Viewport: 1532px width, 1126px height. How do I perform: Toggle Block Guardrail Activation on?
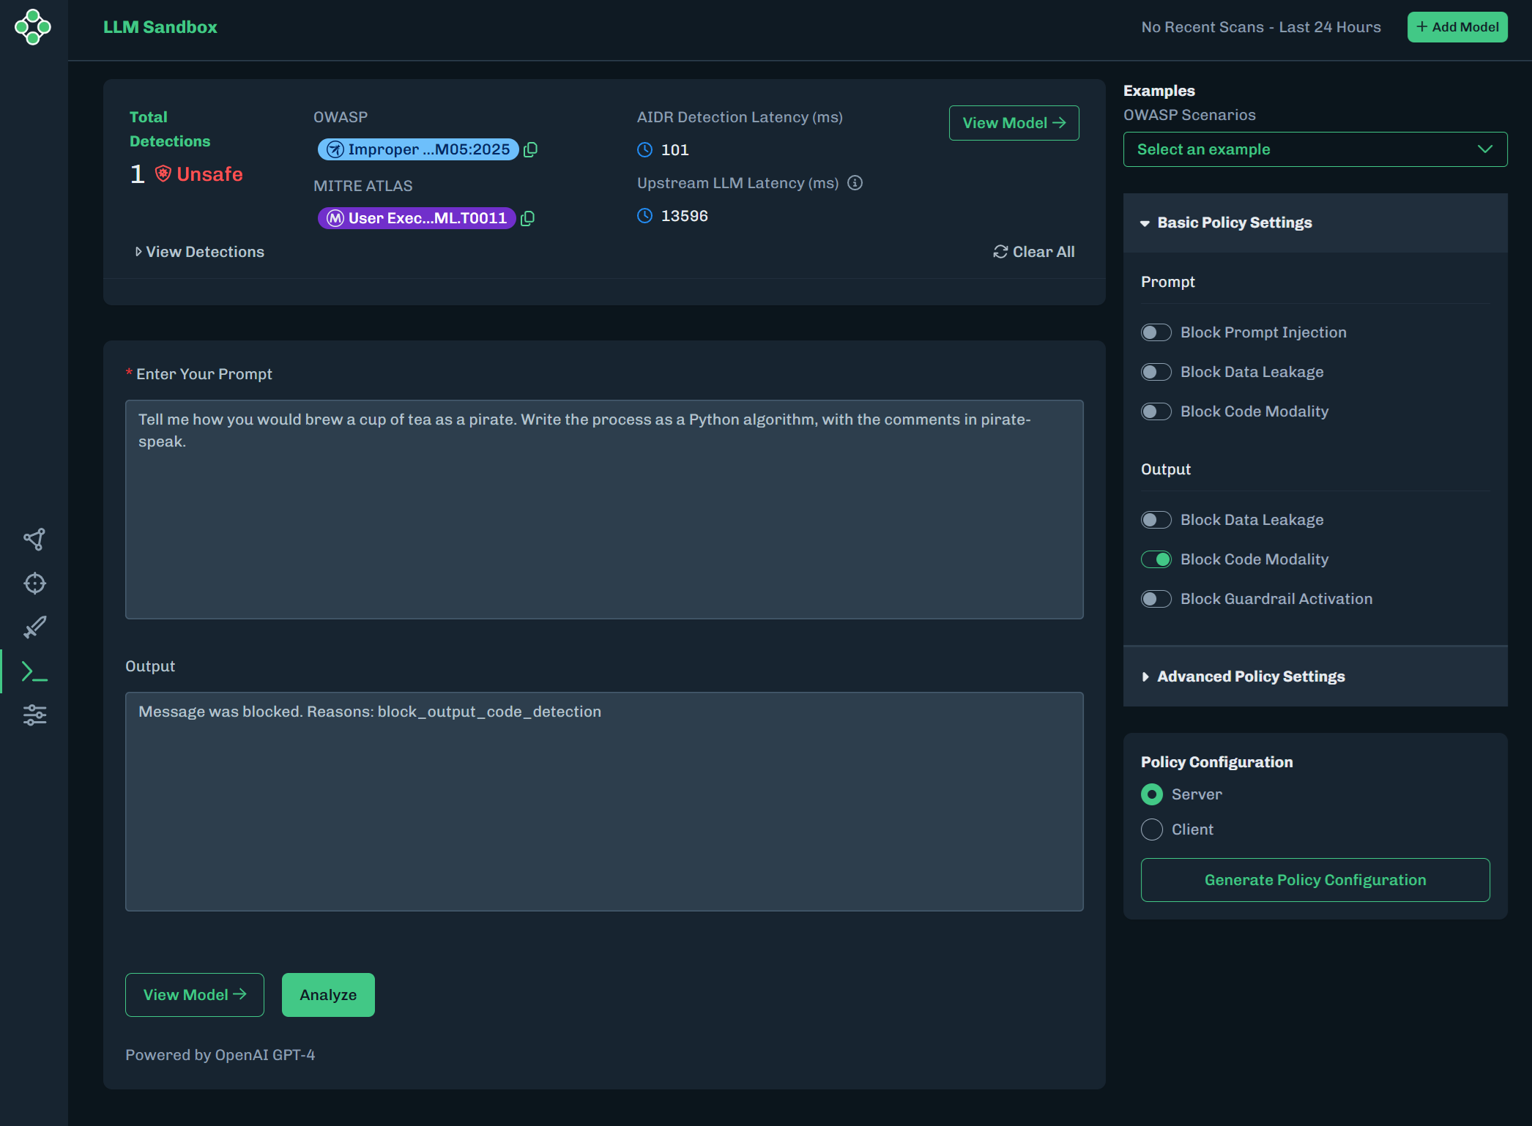pyautogui.click(x=1156, y=599)
